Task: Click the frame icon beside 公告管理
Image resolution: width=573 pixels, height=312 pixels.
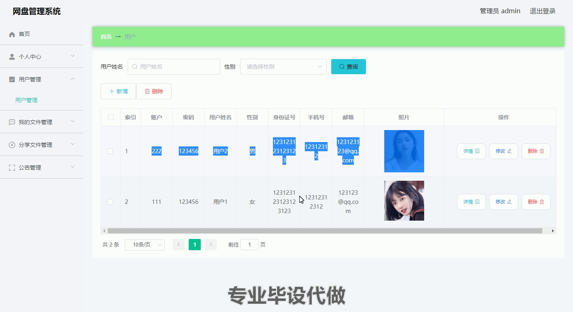Action: pos(12,168)
